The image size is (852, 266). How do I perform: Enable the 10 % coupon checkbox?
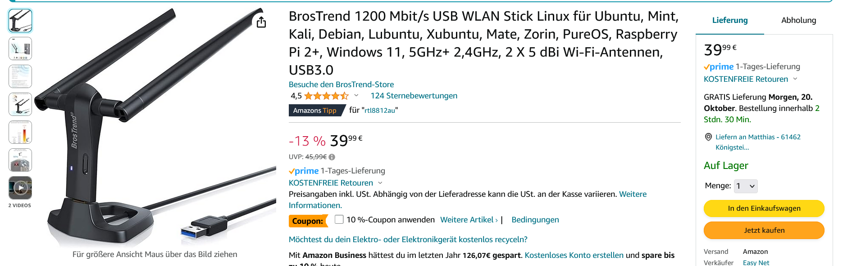coord(339,219)
